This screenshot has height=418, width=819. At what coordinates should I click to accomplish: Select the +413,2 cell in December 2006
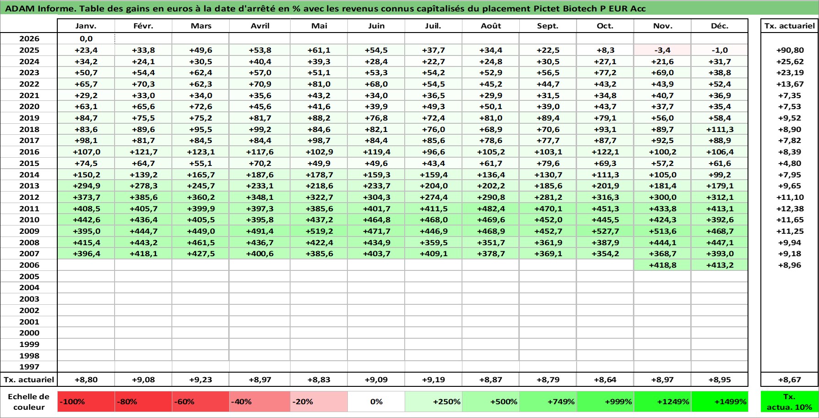click(x=720, y=265)
